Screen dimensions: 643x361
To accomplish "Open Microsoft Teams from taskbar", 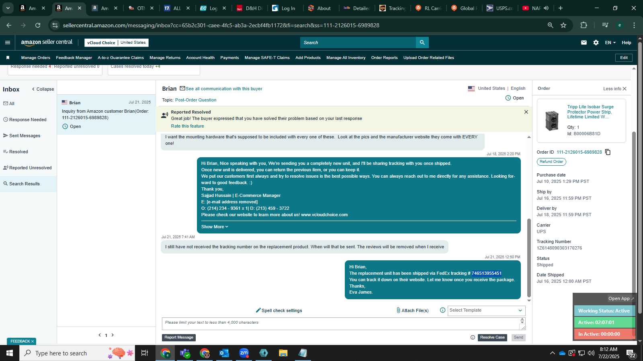I will (x=185, y=353).
